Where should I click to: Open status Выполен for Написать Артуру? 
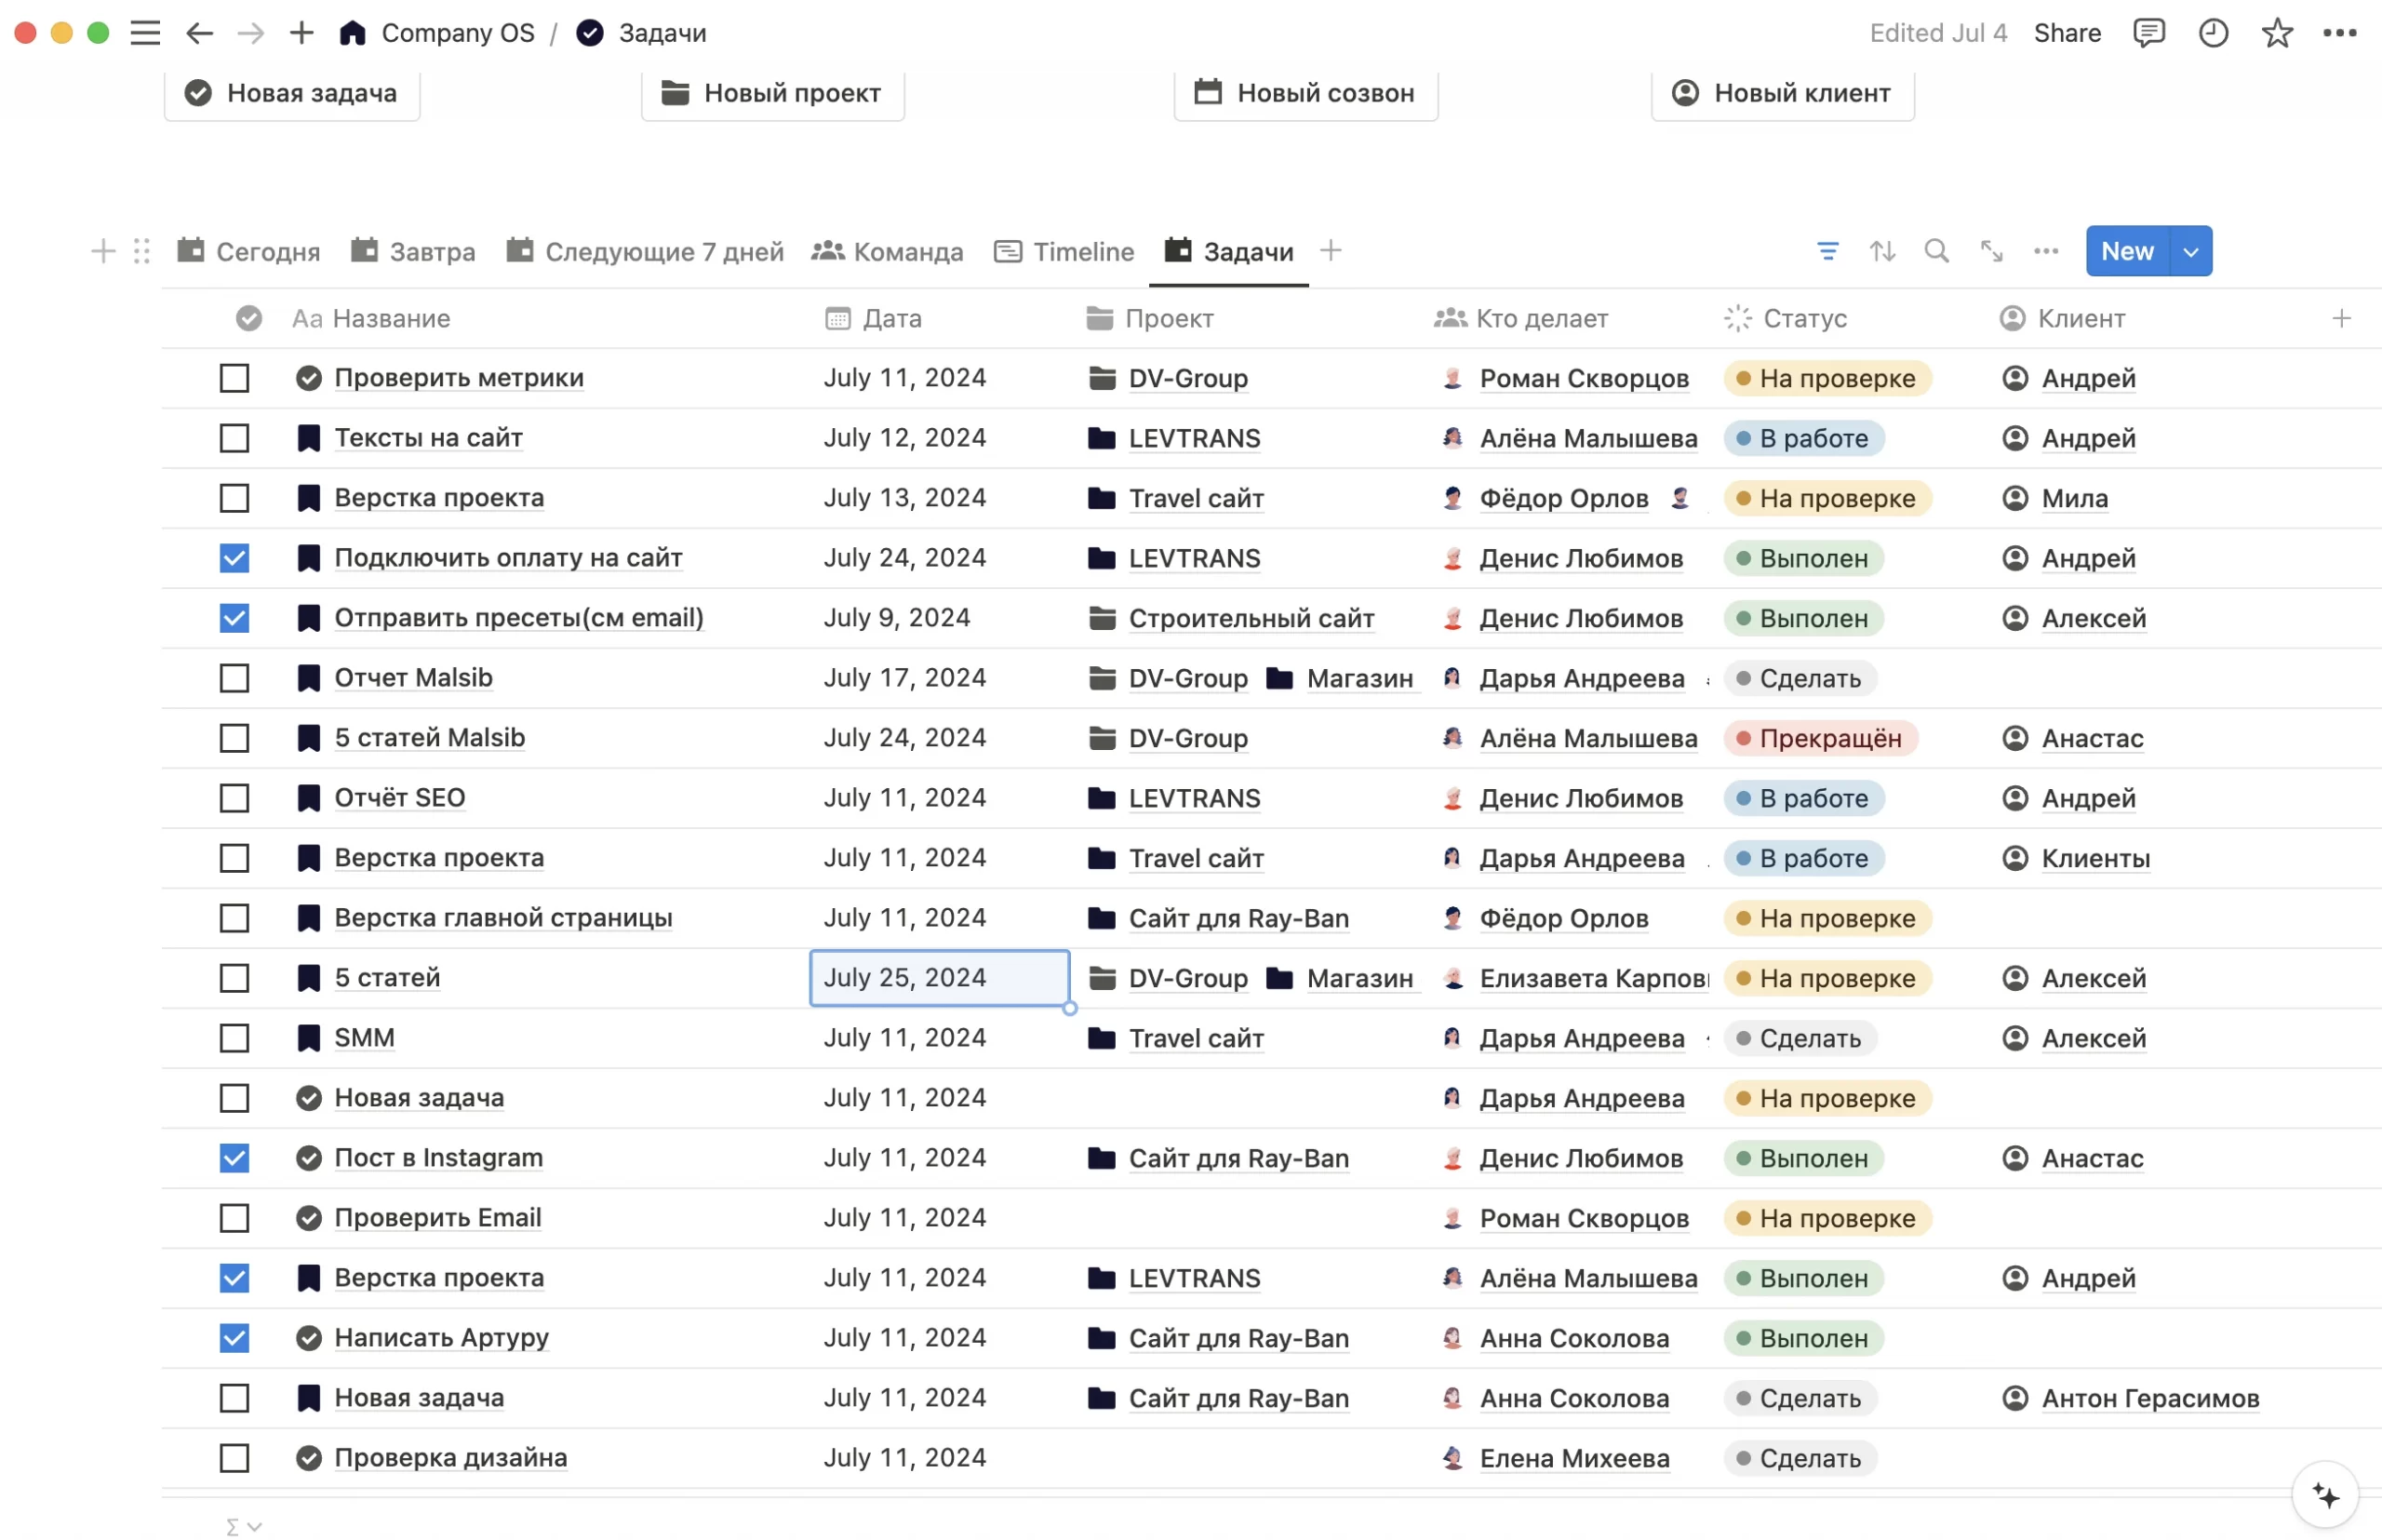click(x=1803, y=1338)
